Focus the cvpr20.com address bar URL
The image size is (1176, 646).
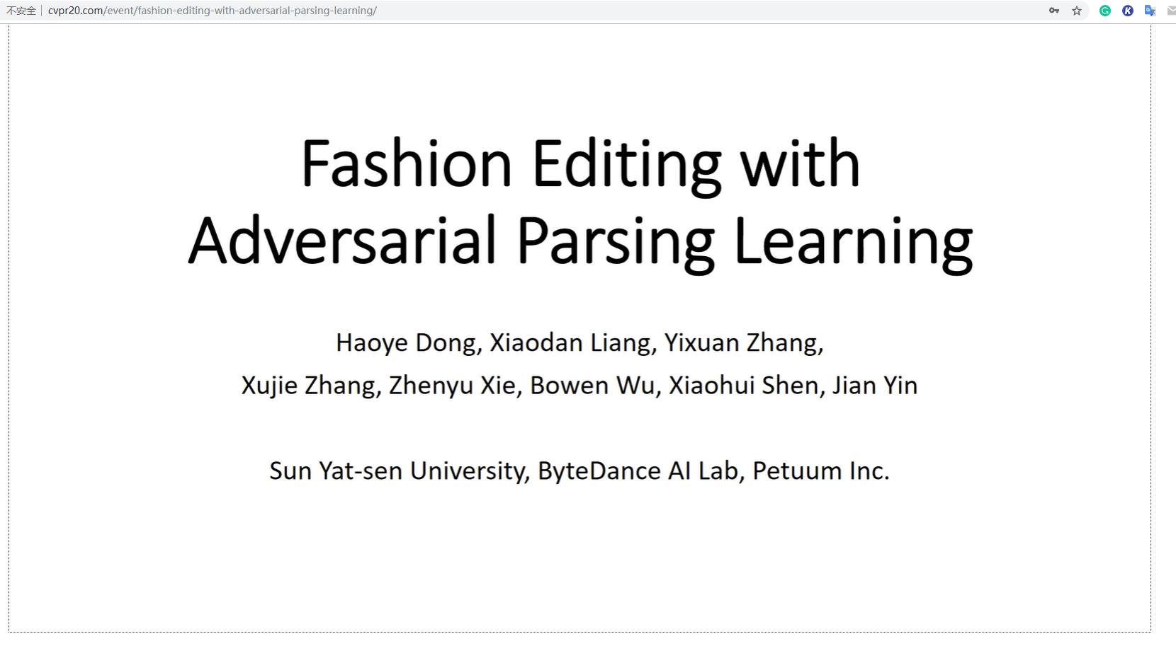[213, 11]
